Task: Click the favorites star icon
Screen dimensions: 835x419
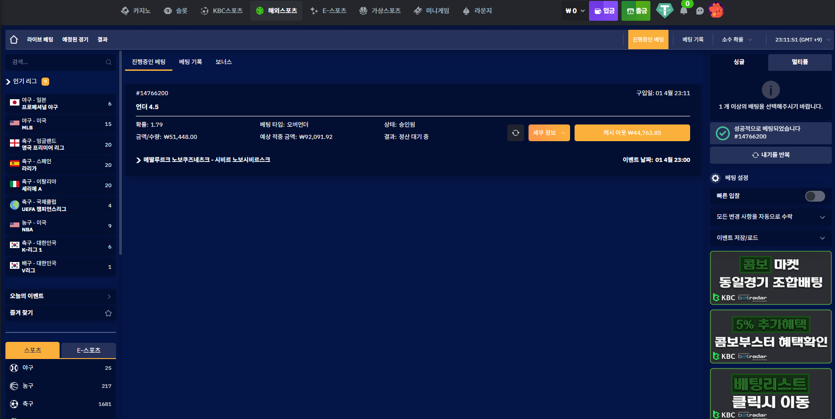Action: pos(108,313)
